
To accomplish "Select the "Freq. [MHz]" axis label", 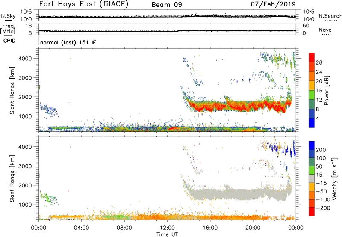I will (x=8, y=29).
